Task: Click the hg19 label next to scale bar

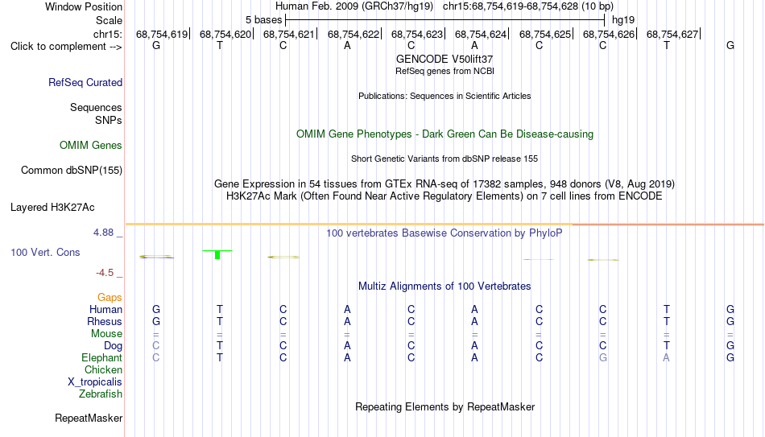Action: (623, 20)
